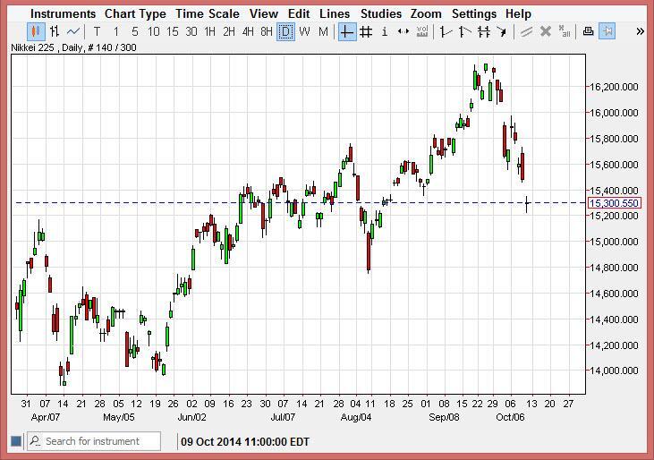This screenshot has height=460, width=654.
Task: Toggle the Daily 'D' time scale
Action: 285,31
